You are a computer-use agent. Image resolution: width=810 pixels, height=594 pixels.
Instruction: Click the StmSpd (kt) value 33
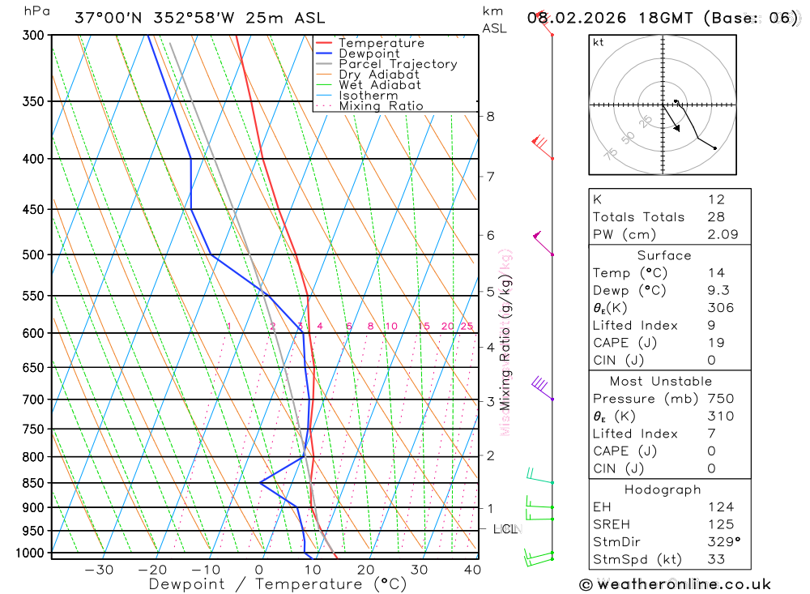716,559
